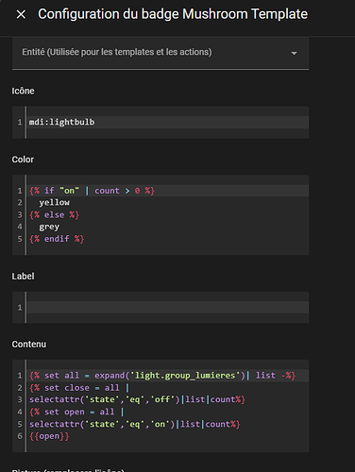Image resolution: width=355 pixels, height=472 pixels.
Task: Click the 'Contenu' section label
Action: pyautogui.click(x=29, y=345)
